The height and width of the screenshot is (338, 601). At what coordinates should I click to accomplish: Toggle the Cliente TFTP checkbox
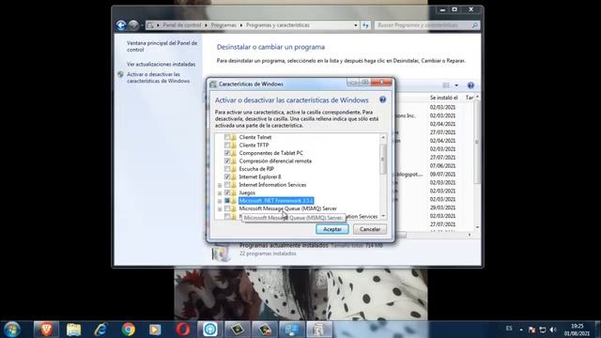pos(227,146)
